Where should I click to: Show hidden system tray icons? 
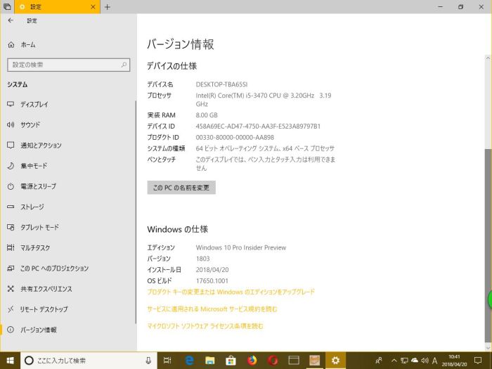click(394, 361)
